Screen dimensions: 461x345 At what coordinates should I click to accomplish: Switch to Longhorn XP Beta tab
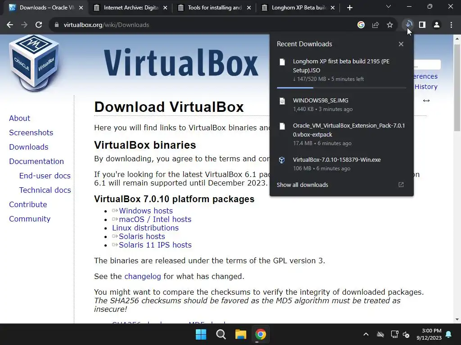299,8
